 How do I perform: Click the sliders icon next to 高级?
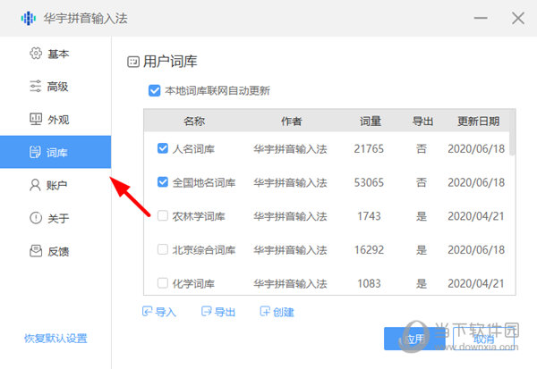click(x=36, y=86)
